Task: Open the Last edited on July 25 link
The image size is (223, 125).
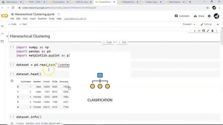Action: (x=75, y=19)
